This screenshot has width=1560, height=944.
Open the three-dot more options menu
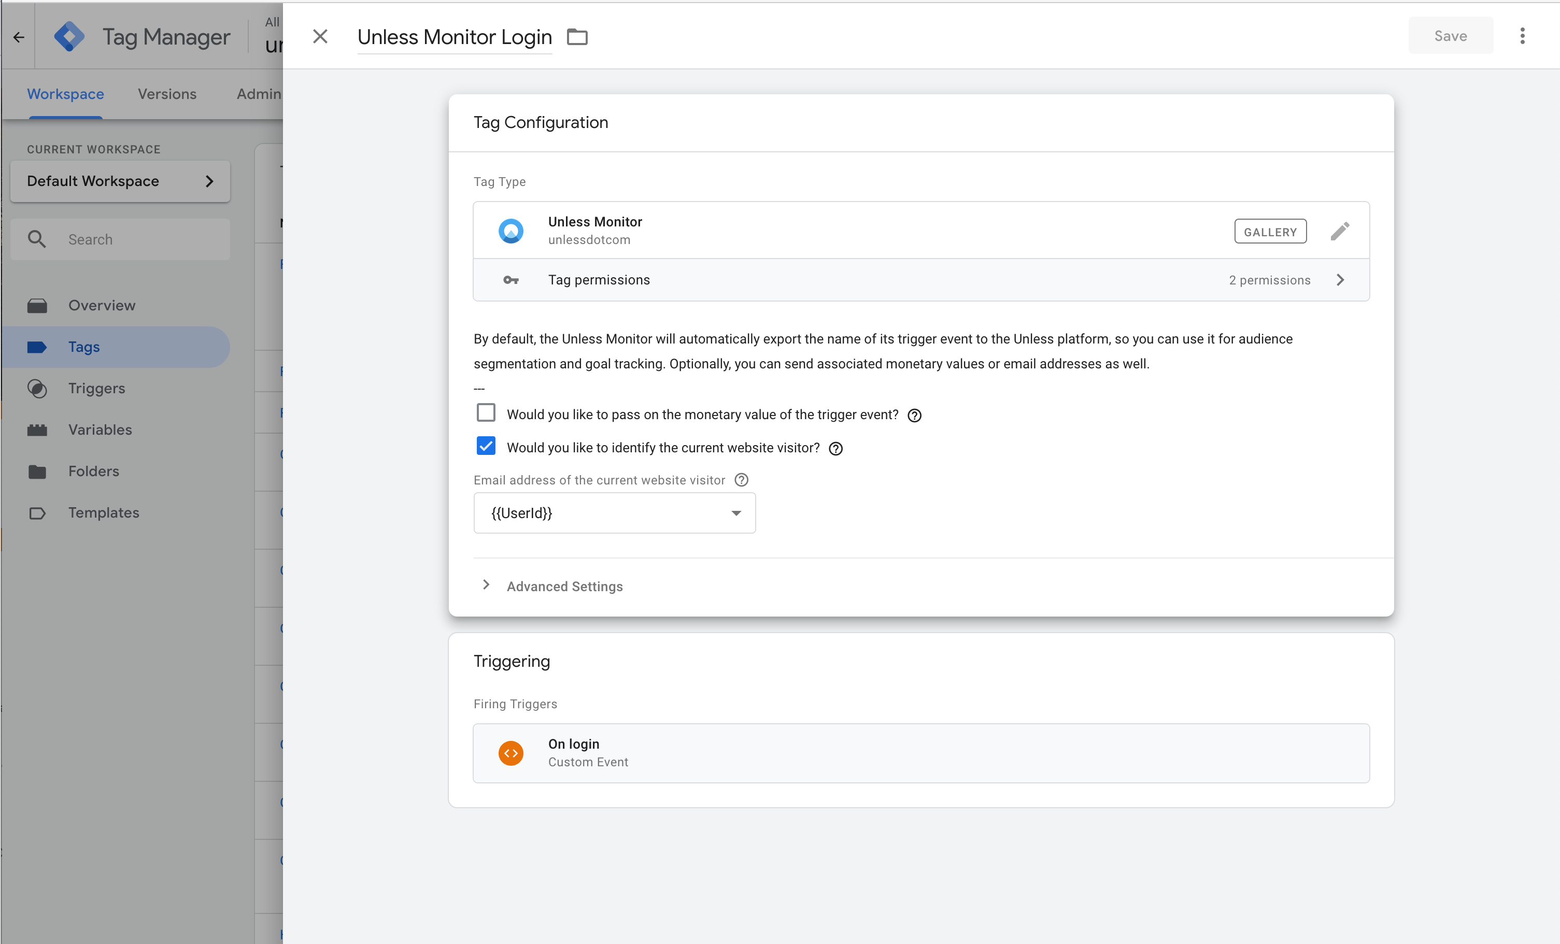[x=1522, y=36]
